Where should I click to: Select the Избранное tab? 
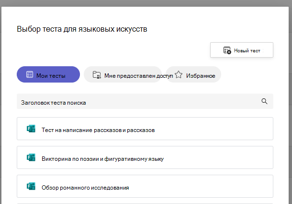(x=193, y=74)
